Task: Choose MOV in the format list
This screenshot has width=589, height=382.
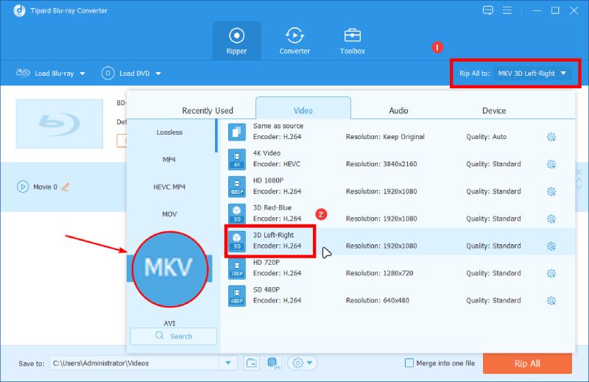Action: pos(169,214)
